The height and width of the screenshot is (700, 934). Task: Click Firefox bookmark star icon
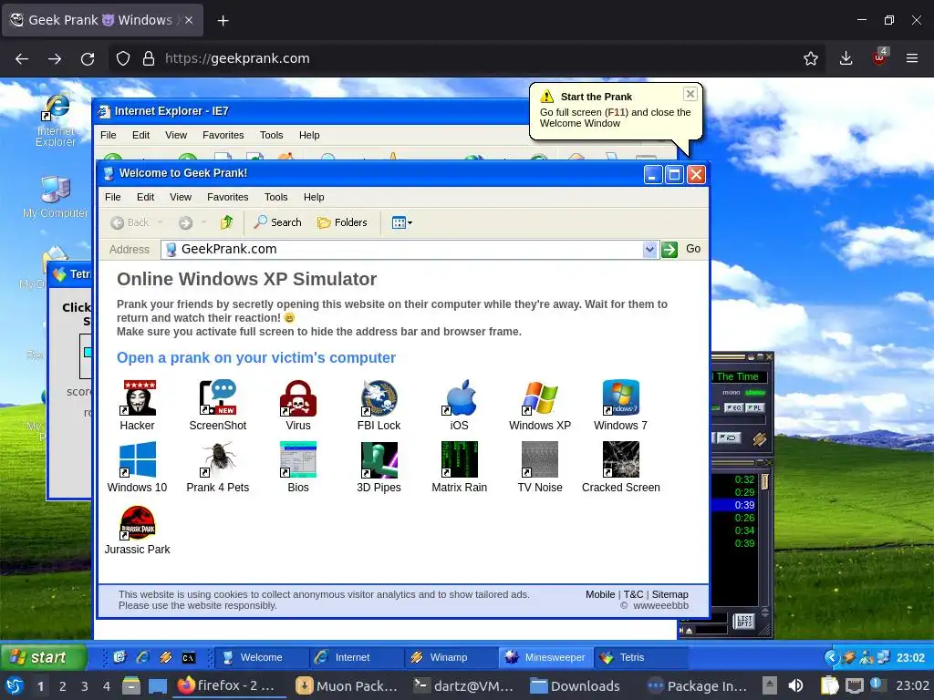tap(810, 58)
